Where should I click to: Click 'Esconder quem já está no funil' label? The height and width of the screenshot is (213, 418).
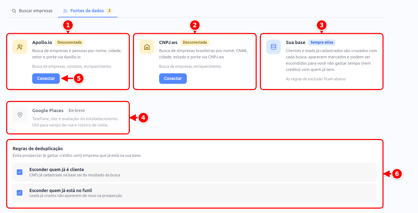pos(61,190)
